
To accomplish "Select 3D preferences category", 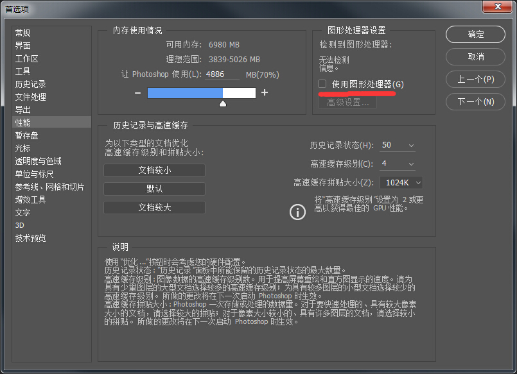I will (x=51, y=225).
